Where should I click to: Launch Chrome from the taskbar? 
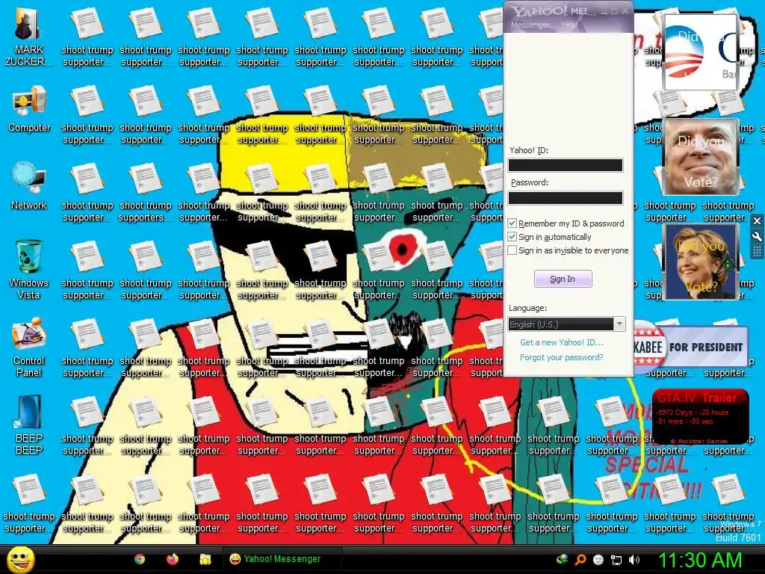coord(140,559)
